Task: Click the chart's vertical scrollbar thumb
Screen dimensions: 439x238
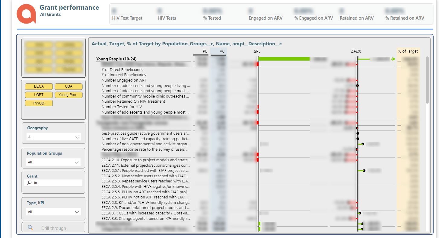Action: click(x=427, y=80)
